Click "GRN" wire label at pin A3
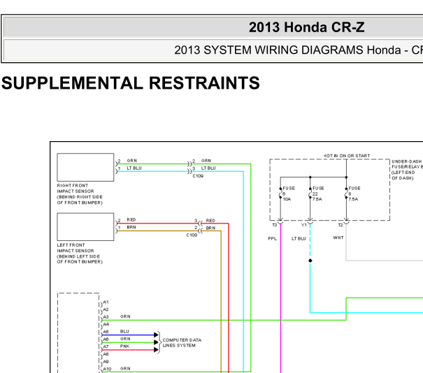 tap(125, 316)
